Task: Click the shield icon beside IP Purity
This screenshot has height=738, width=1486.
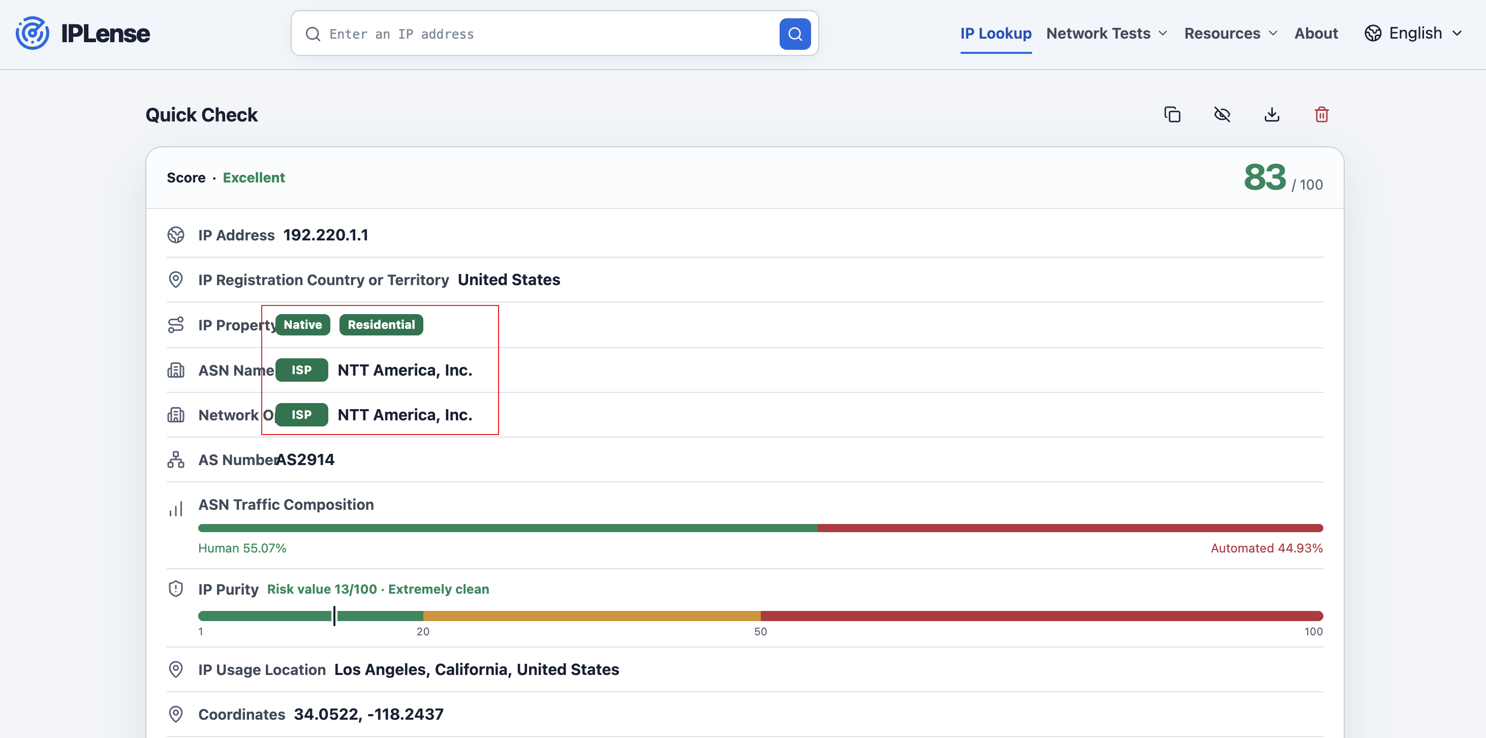Action: point(176,589)
